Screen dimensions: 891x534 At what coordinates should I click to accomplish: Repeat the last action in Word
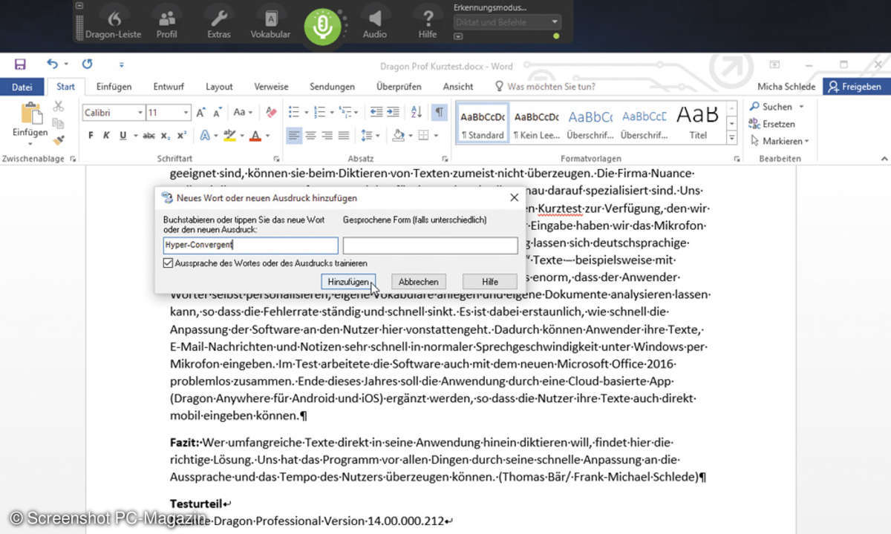(x=88, y=65)
